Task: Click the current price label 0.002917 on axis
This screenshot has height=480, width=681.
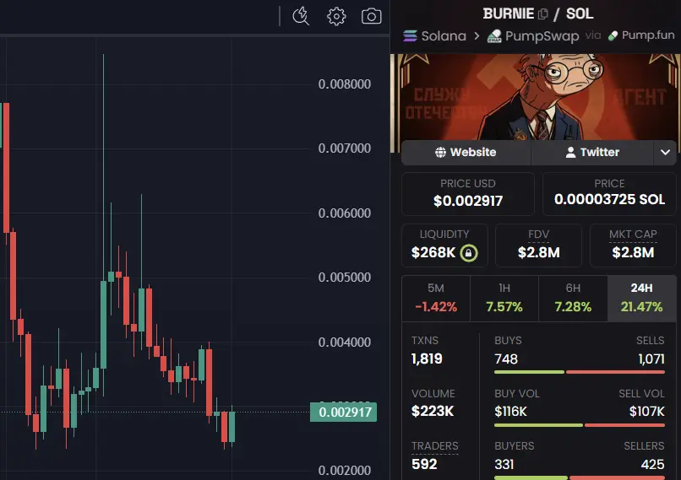Action: tap(344, 412)
